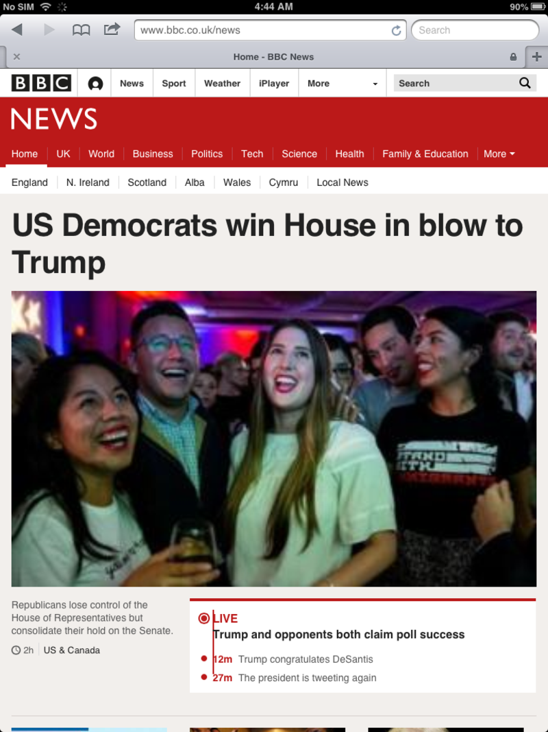Expand the red bar More menu
548x732 pixels.
(499, 154)
